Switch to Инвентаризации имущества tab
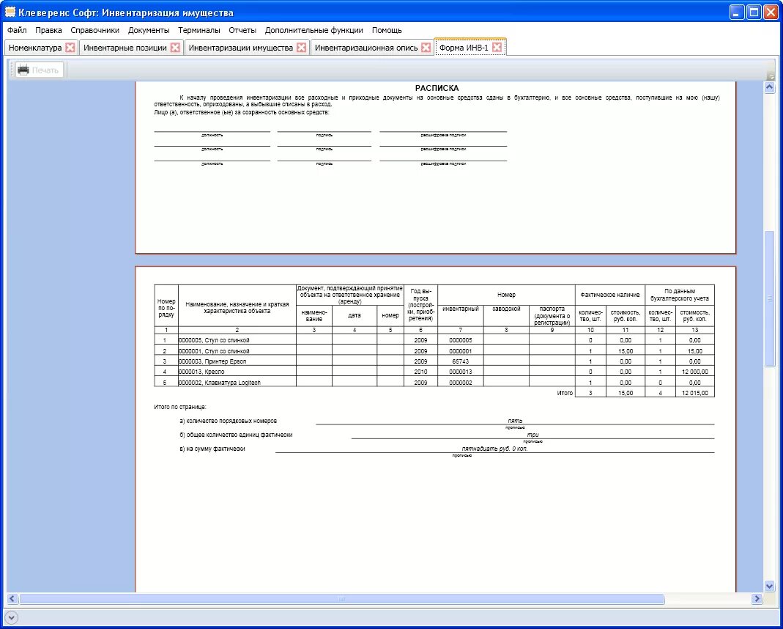783x629 pixels. 241,48
